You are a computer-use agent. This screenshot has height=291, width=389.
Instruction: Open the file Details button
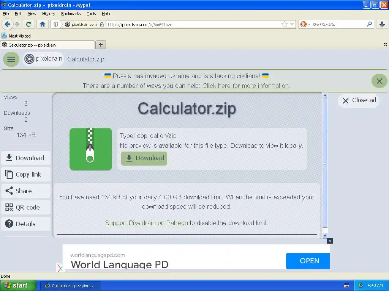click(26, 224)
